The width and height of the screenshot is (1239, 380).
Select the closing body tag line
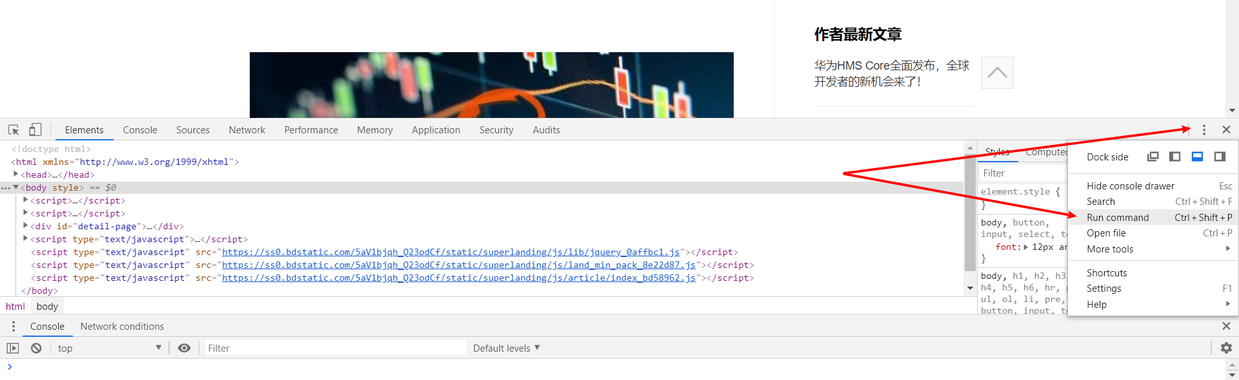click(x=39, y=291)
